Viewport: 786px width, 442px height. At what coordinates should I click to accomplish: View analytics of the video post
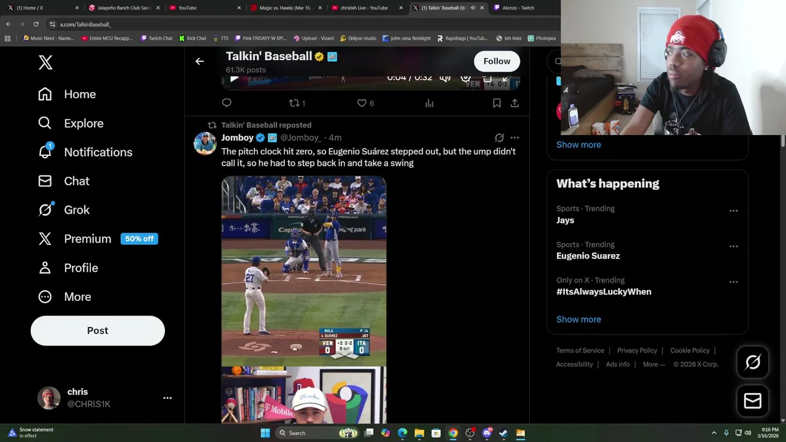(x=429, y=103)
